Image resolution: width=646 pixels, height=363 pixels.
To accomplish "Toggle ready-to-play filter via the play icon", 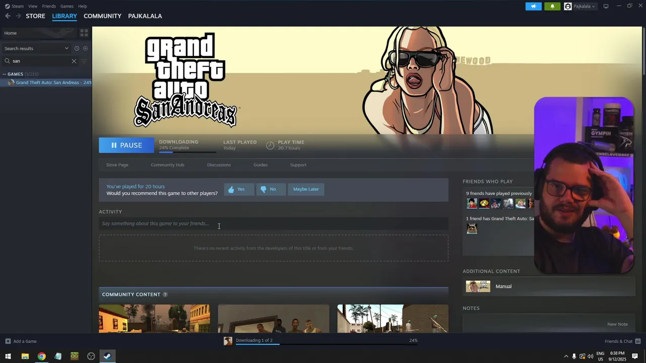I will [85, 48].
